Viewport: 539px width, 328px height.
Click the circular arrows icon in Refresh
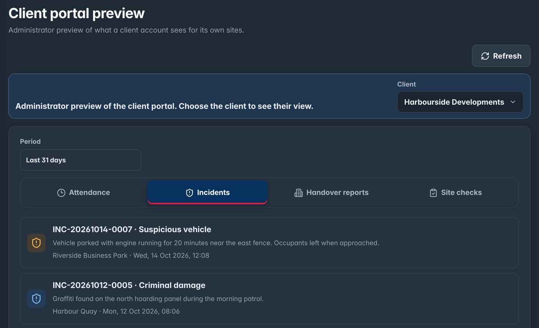pyautogui.click(x=485, y=56)
